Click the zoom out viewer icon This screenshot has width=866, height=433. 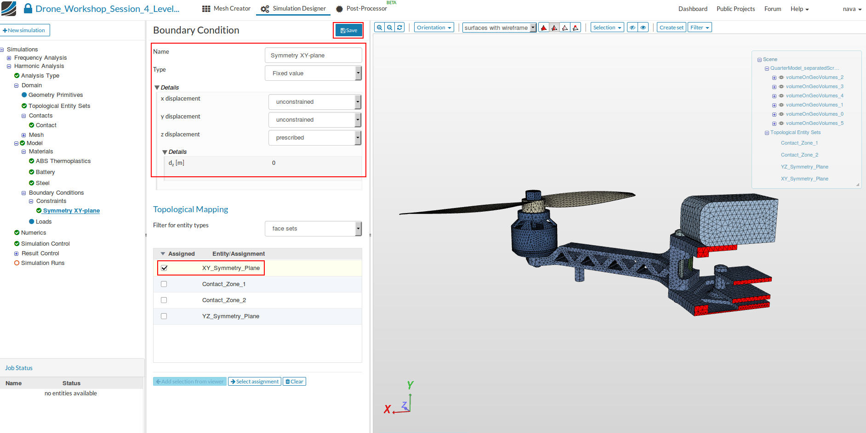pyautogui.click(x=390, y=28)
